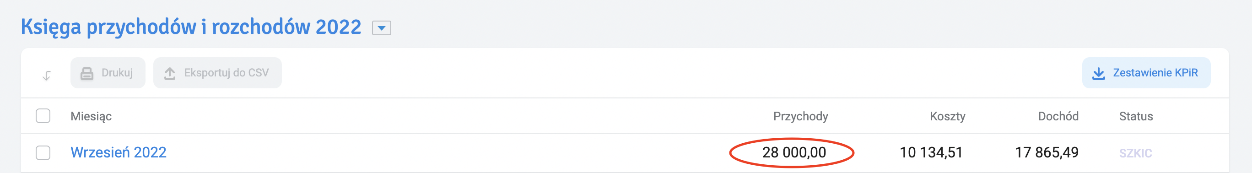
Task: Click the bent arrow icon beside Drukuj
Action: click(47, 76)
